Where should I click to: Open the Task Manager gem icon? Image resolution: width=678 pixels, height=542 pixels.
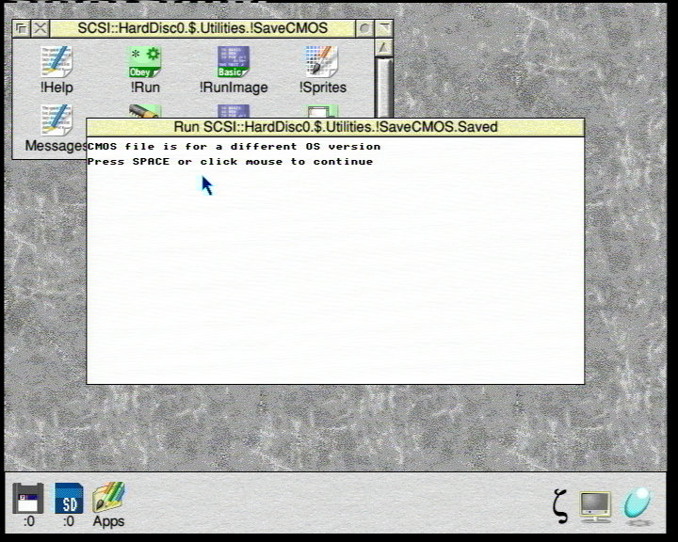coord(638,504)
